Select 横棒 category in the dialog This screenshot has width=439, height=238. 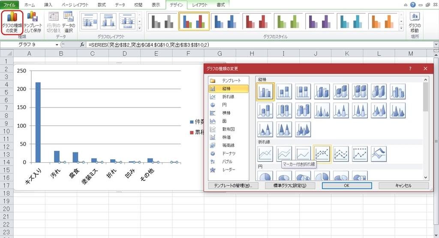click(x=229, y=113)
